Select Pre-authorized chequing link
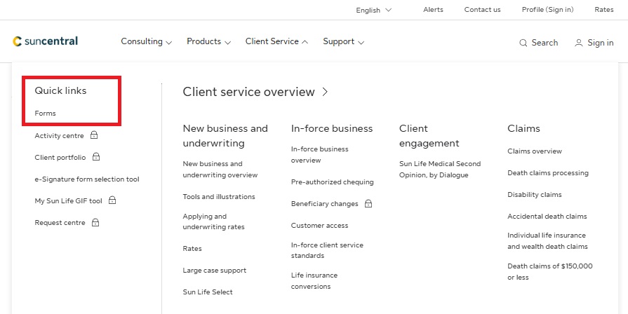The height and width of the screenshot is (314, 628). click(332, 182)
